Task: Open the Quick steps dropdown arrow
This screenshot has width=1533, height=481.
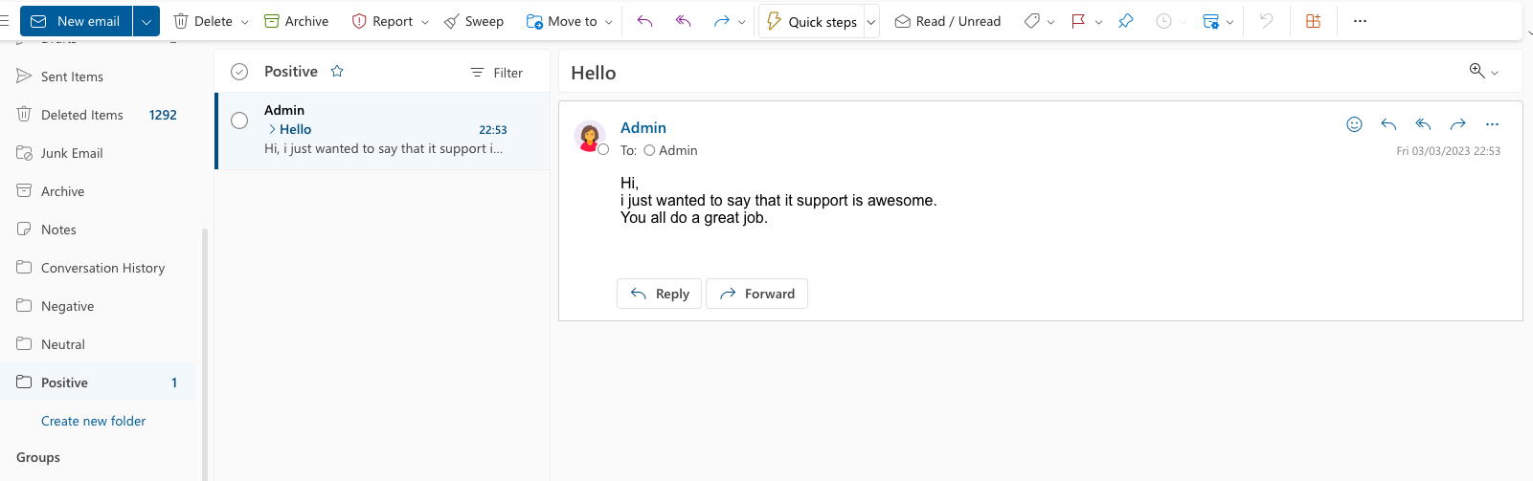Action: coord(871,22)
